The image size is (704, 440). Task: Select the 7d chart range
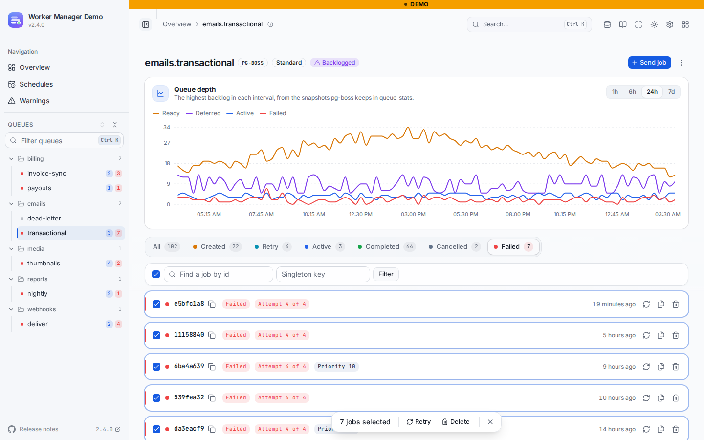point(672,92)
